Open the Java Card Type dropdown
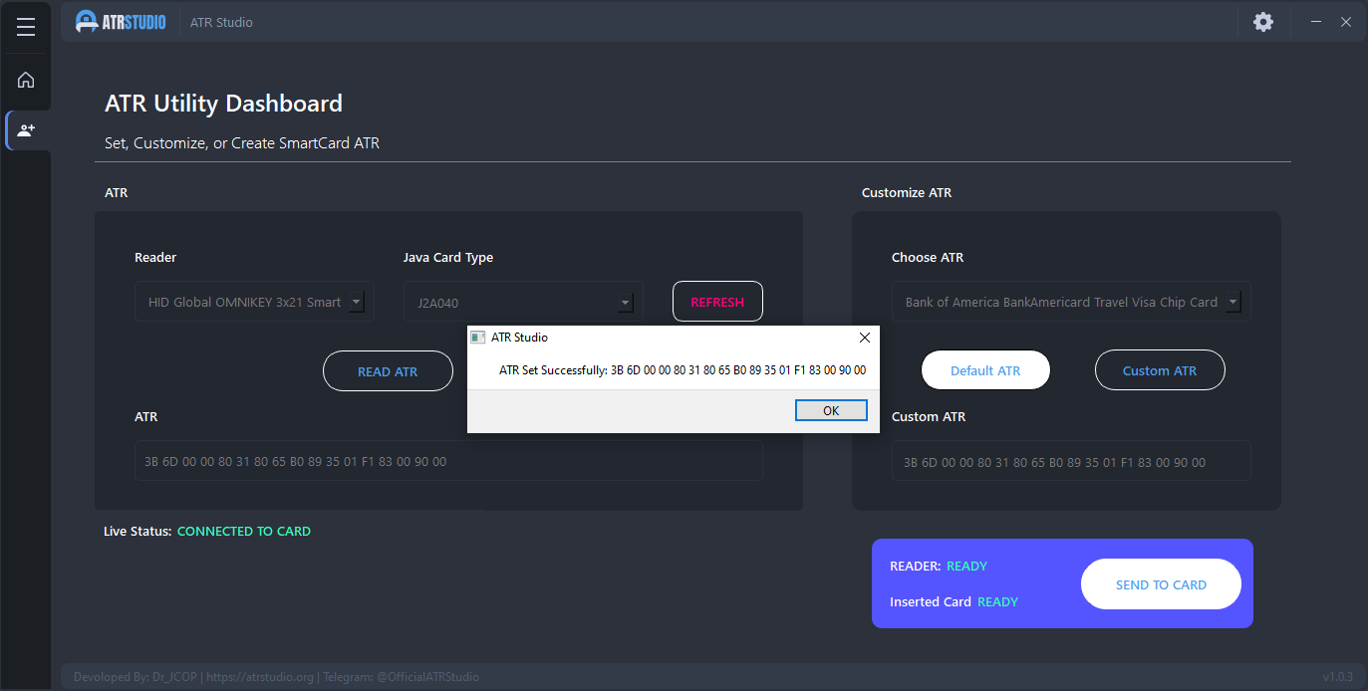 [625, 303]
